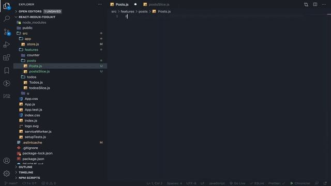The height and width of the screenshot is (186, 331).
Task: Open the Search view icon
Action: coord(7,19)
